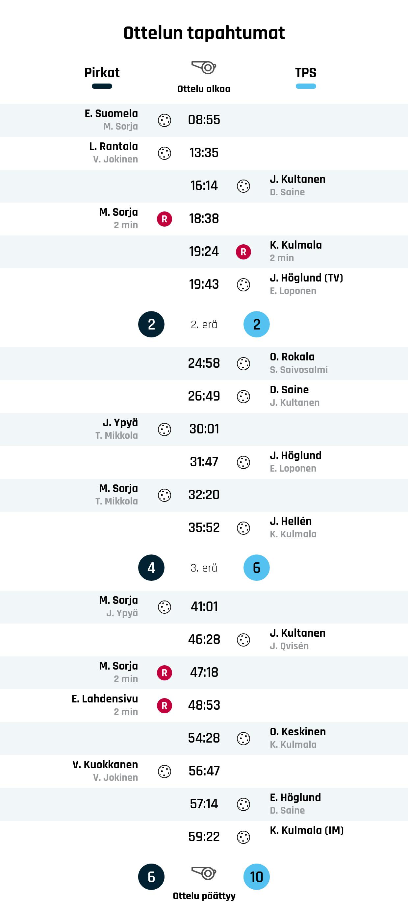Click the 3. erä period marker
Viewport: 408px width, 907px height.
[x=204, y=568]
